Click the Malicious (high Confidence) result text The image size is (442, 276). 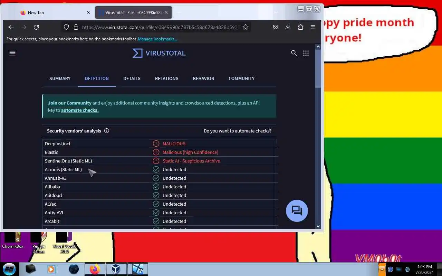pos(190,152)
